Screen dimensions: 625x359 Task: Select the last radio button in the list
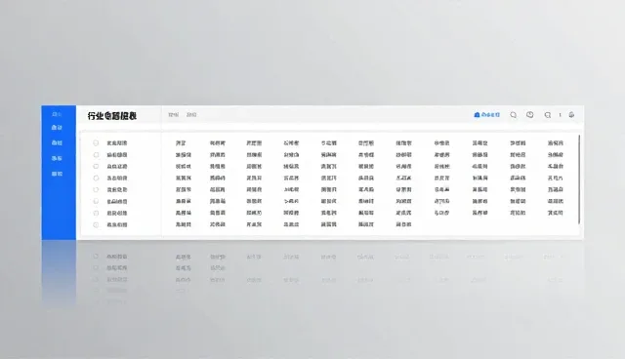(x=96, y=225)
